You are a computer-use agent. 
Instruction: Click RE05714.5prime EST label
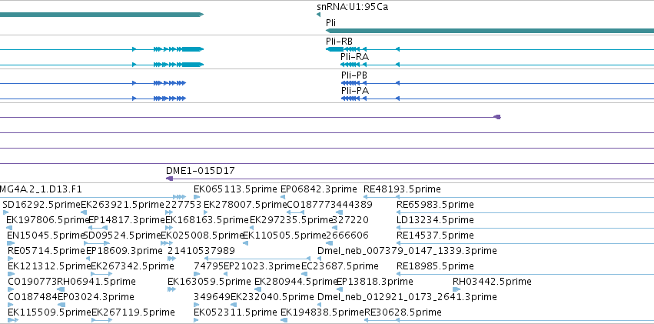pos(46,251)
